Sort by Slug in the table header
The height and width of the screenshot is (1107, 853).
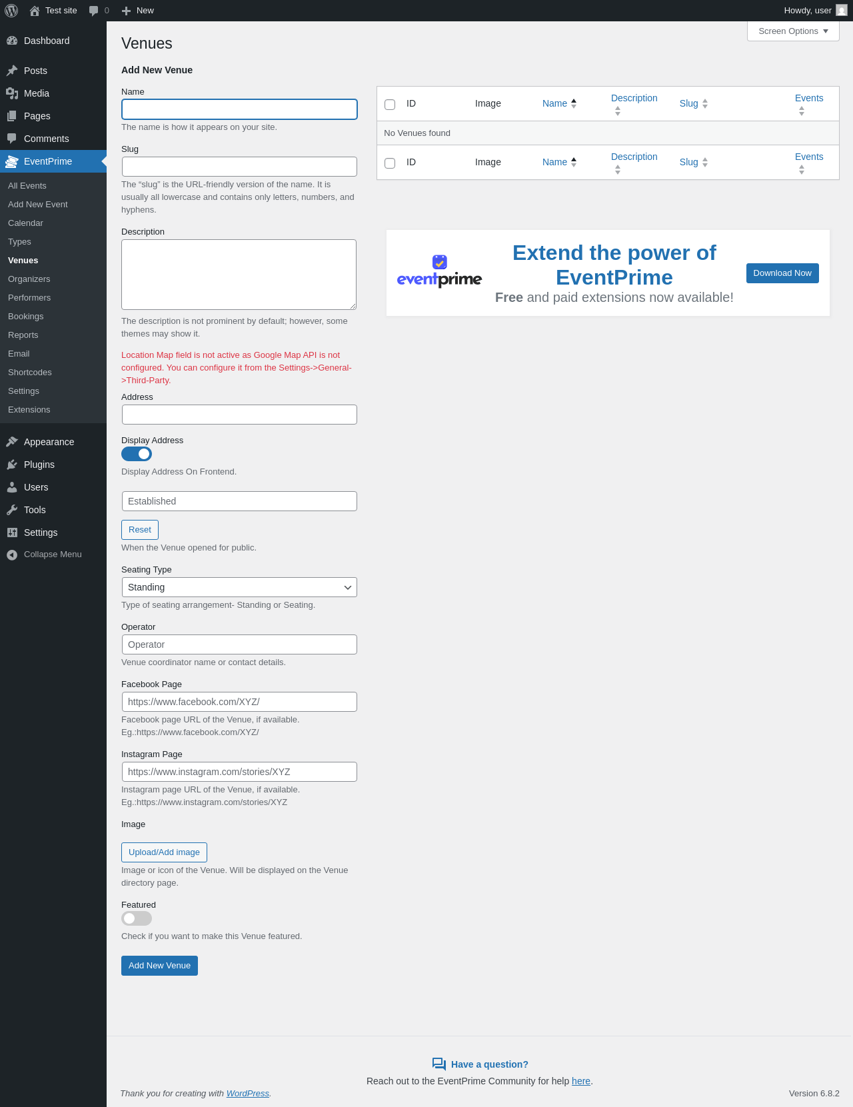point(694,103)
